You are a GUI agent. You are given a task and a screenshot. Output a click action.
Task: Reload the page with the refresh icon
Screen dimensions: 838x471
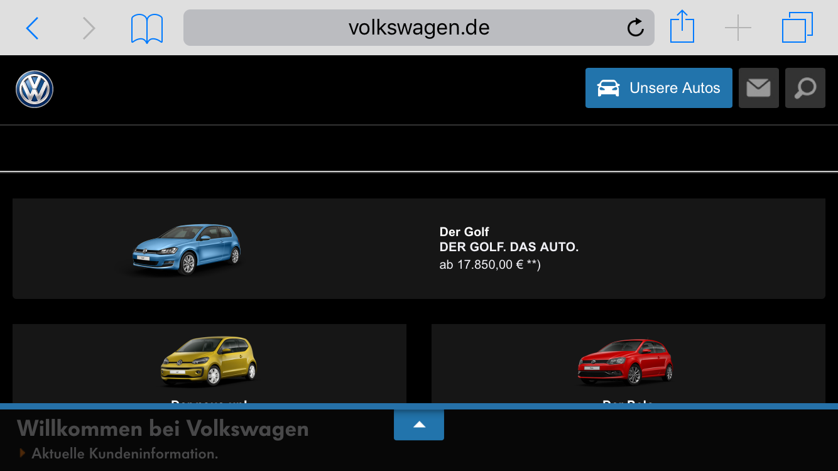[636, 28]
